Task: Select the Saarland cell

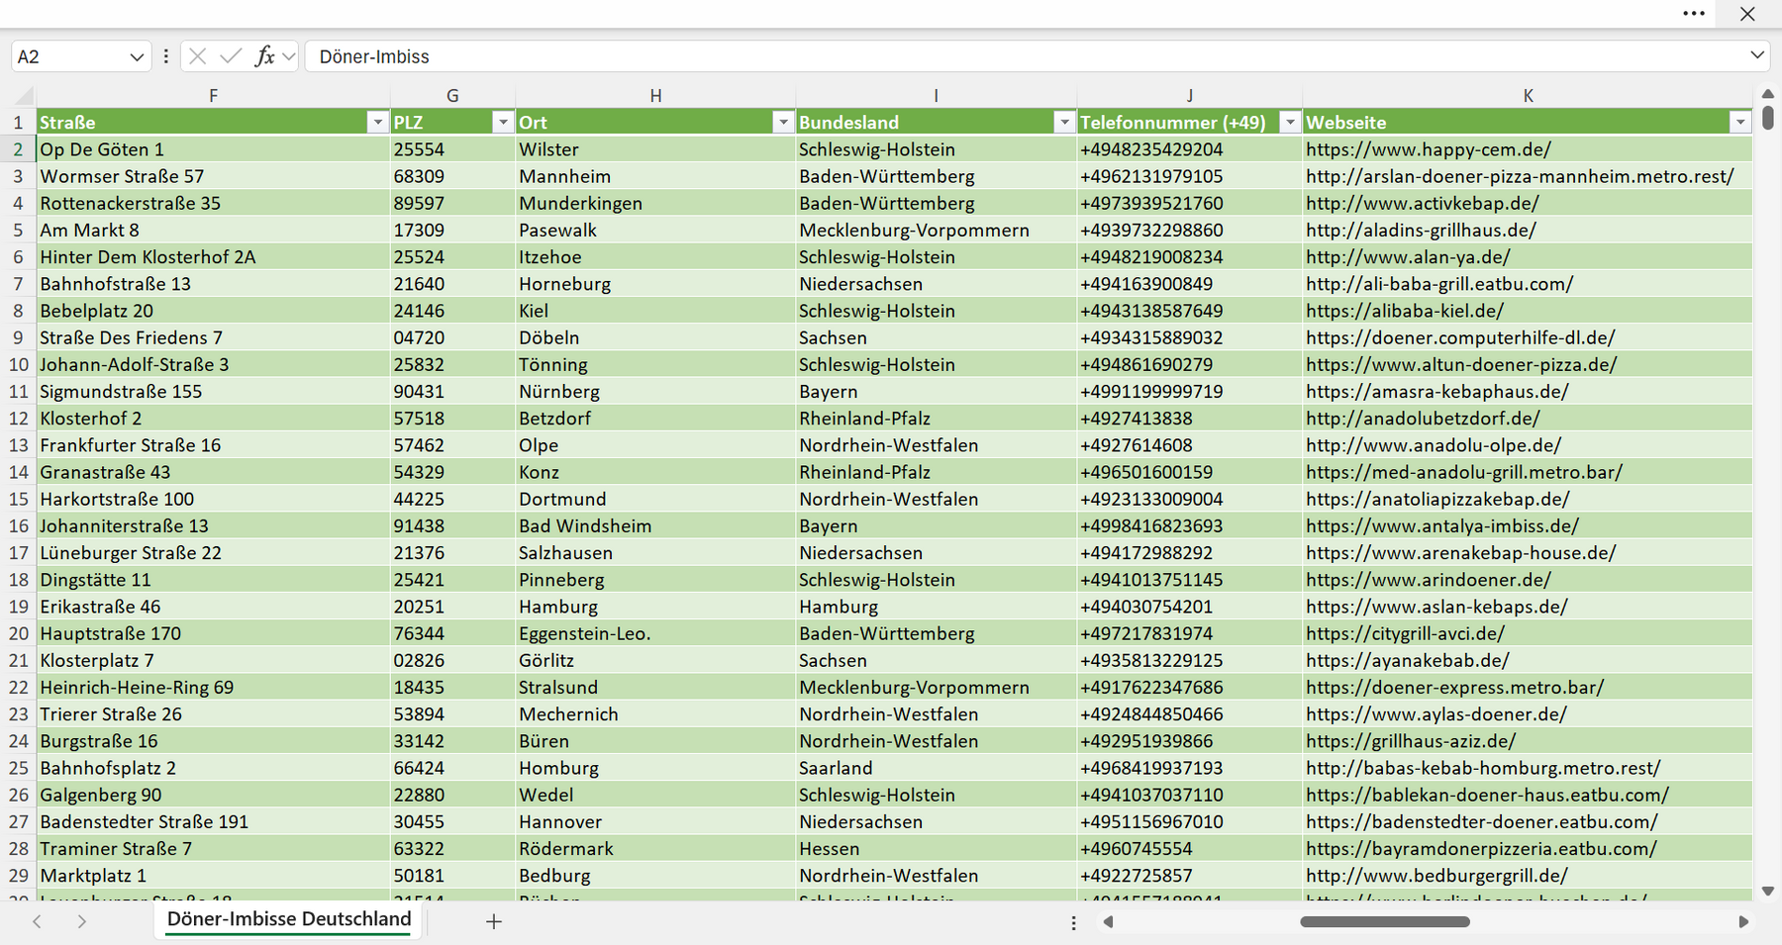Action: point(936,768)
